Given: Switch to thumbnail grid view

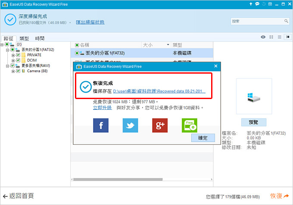Looking at the screenshot, I should click(x=271, y=37).
